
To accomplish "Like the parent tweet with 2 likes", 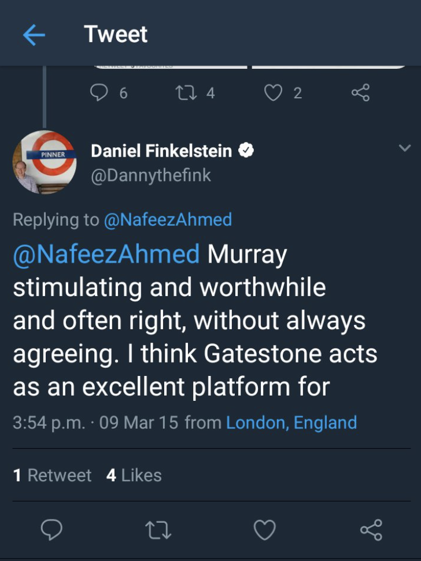I will pos(273,93).
